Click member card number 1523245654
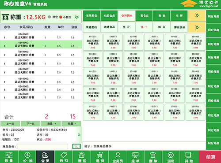The image size is (221, 163). coord(59,130)
